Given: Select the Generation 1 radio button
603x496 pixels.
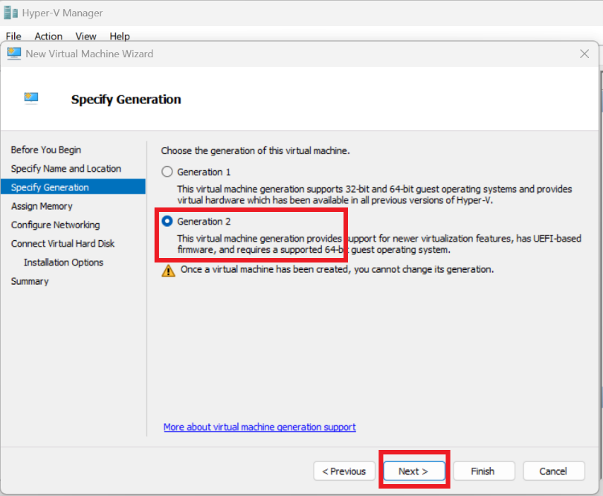Looking at the screenshot, I should pyautogui.click(x=167, y=172).
